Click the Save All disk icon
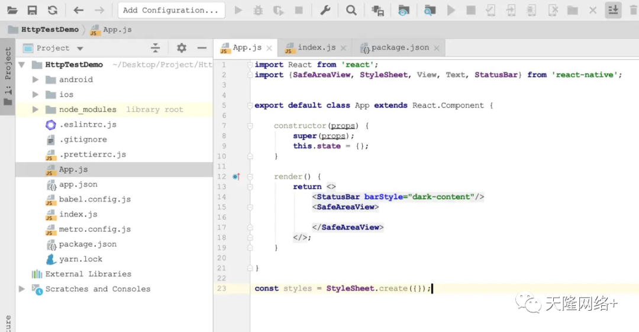This screenshot has height=332, width=639. (32, 10)
